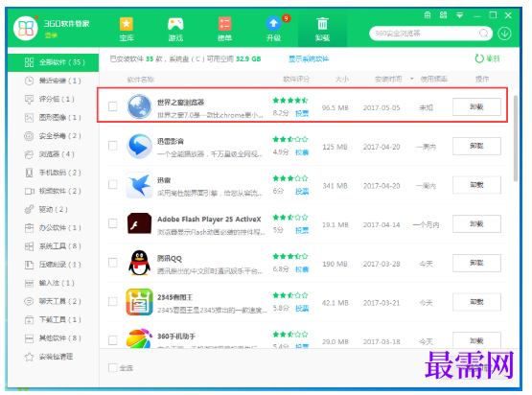Select 视频软件 (2) category
Viewport: 532px width, 395px height.
[54, 191]
